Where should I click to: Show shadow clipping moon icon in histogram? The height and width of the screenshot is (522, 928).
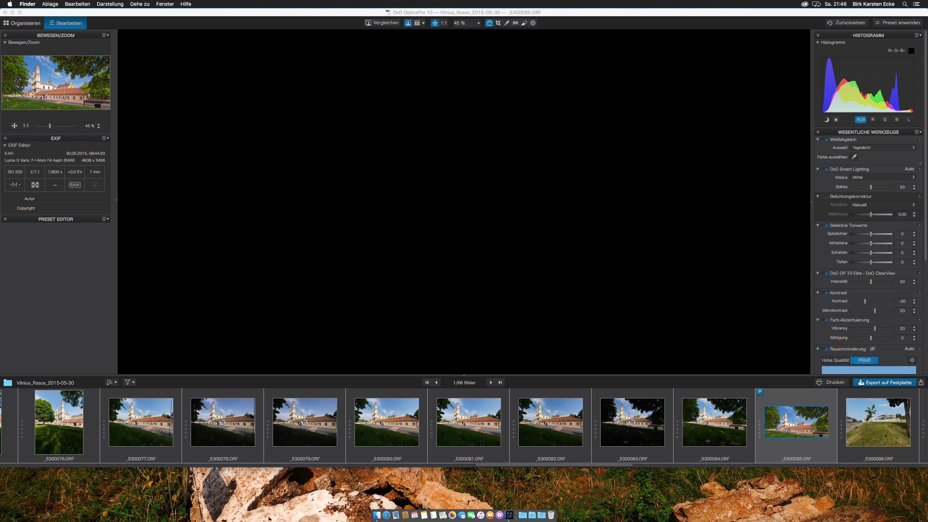pyautogui.click(x=826, y=120)
